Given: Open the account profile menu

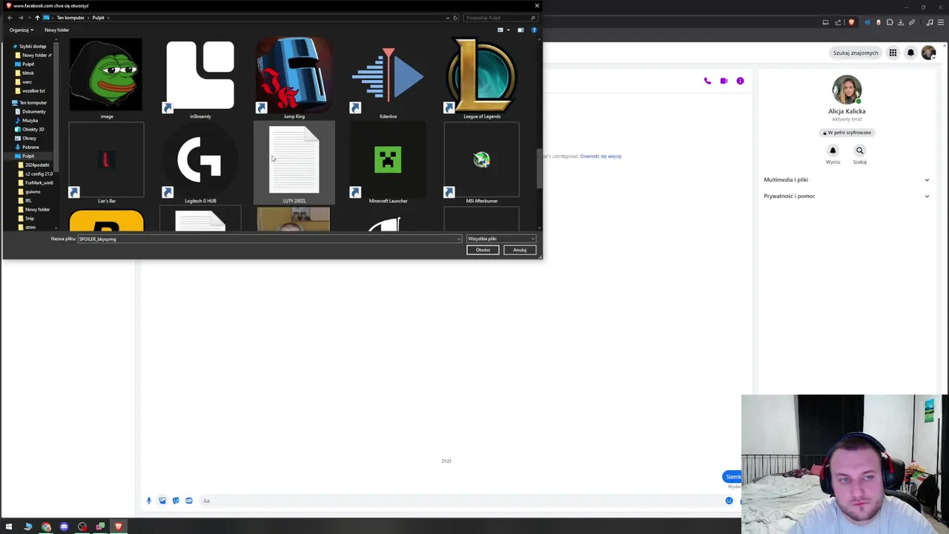Looking at the screenshot, I should [x=928, y=53].
